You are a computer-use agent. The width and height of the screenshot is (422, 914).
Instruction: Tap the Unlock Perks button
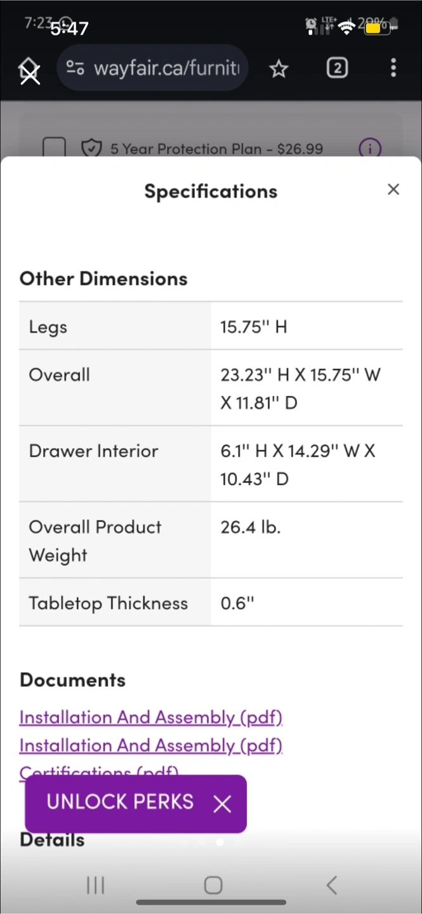[x=120, y=802]
